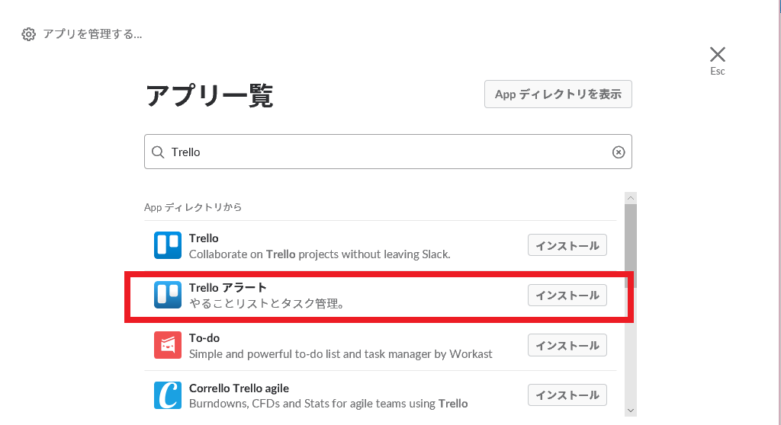Click the results list scrollbar thumb

coord(630,244)
